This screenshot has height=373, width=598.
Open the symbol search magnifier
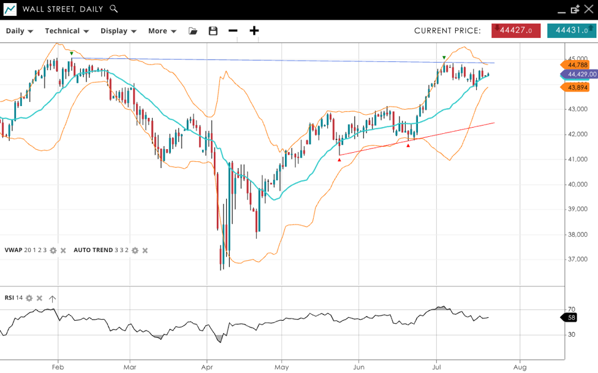point(113,9)
